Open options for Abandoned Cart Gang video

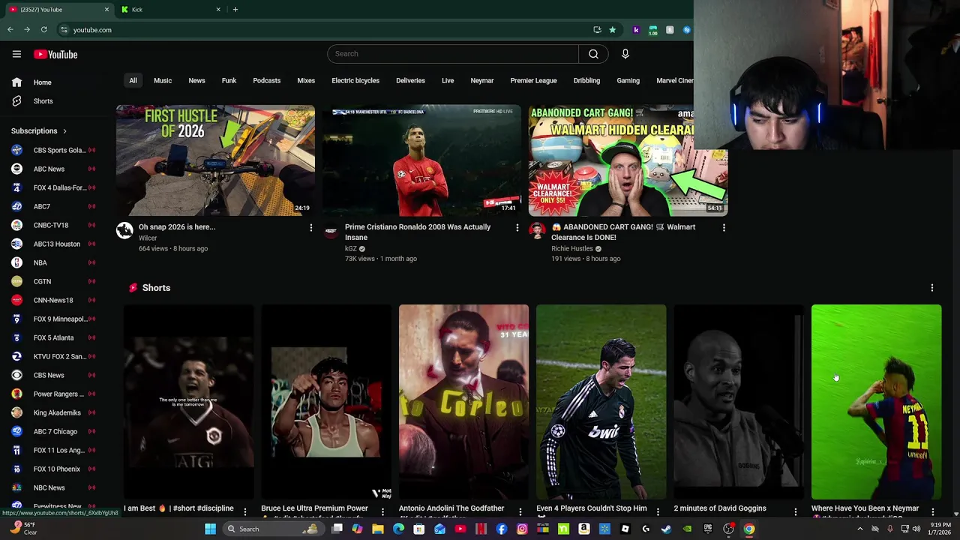click(724, 227)
